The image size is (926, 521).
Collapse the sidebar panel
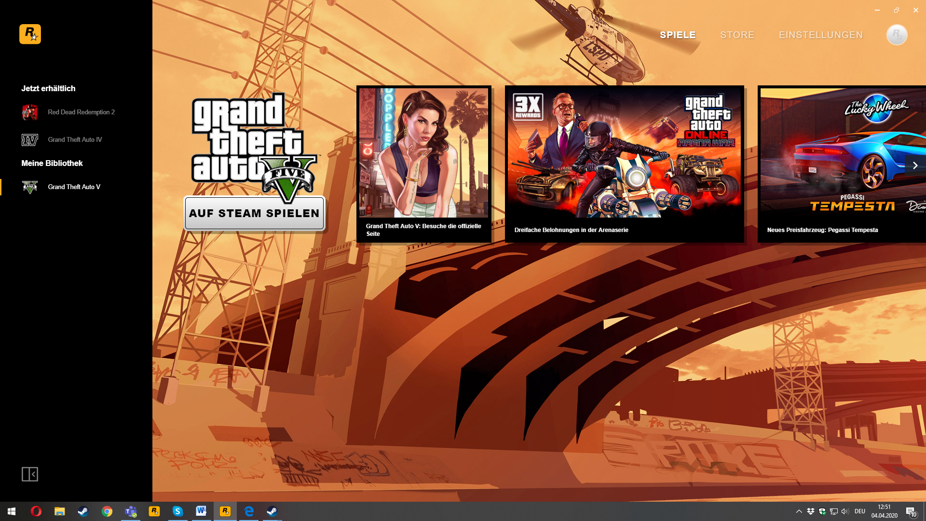tap(30, 474)
